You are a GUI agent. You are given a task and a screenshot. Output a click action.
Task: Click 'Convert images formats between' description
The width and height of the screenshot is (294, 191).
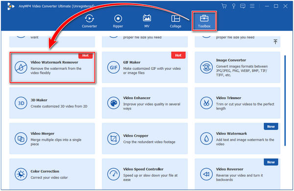pyautogui.click(x=242, y=71)
